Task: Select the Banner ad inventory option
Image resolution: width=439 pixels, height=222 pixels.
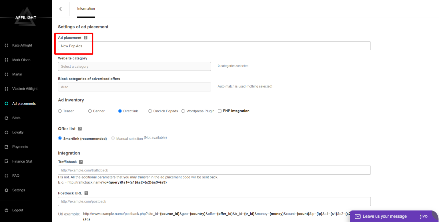Action: click(x=90, y=111)
